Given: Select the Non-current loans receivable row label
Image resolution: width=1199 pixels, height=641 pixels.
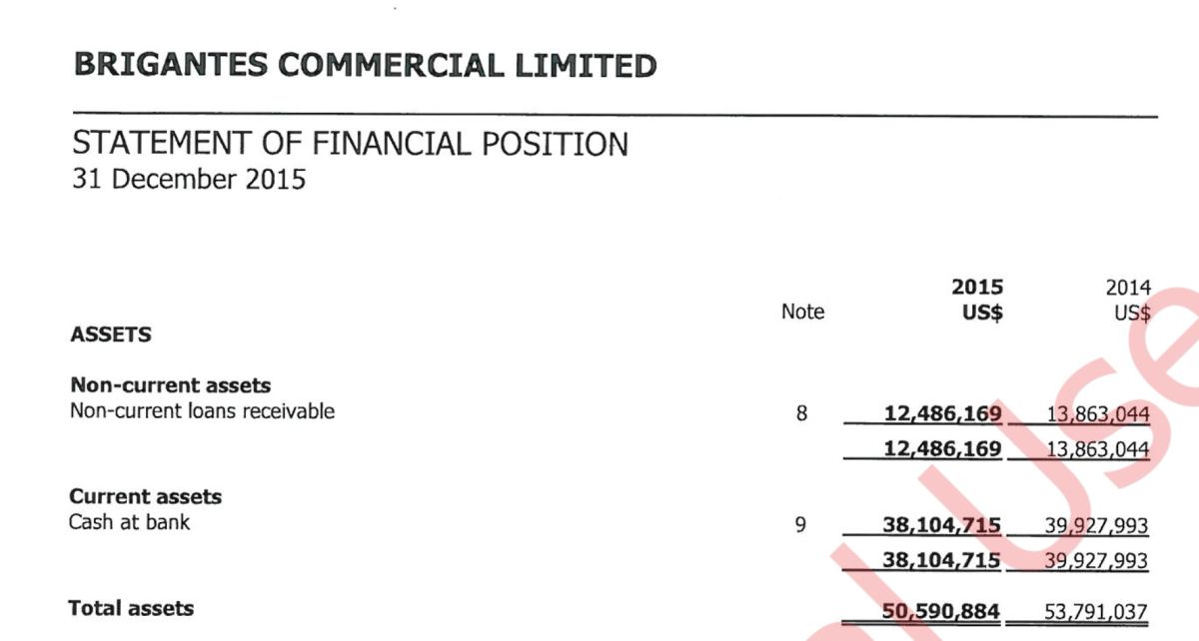Looking at the screenshot, I should point(202,410).
